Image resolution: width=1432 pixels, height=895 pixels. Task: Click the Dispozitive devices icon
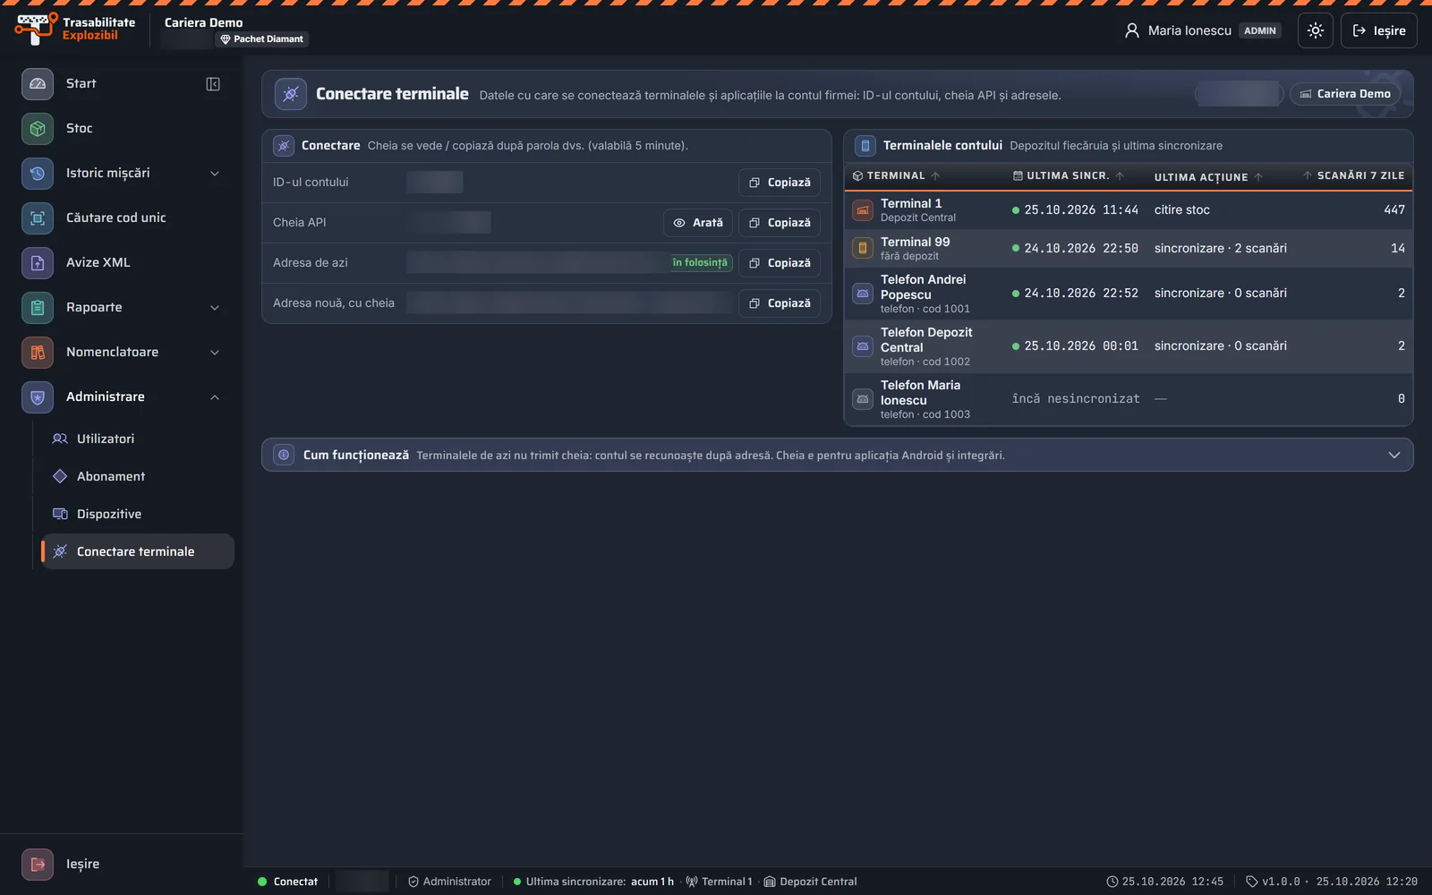pyautogui.click(x=60, y=514)
